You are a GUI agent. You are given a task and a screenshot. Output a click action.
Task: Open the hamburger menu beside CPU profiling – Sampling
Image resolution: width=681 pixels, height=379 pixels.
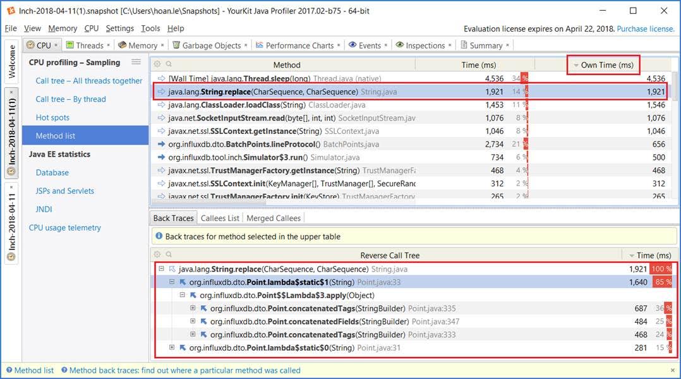[x=136, y=62]
